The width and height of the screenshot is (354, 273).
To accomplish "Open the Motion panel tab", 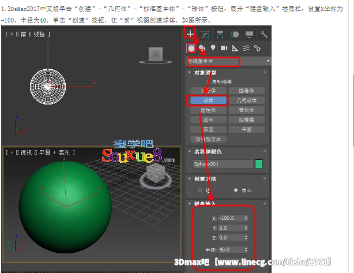I will click(235, 35).
